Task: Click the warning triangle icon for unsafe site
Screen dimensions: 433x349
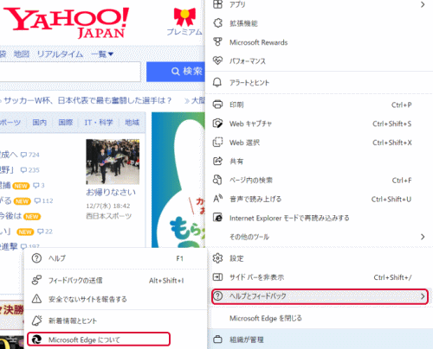Action: click(x=36, y=299)
